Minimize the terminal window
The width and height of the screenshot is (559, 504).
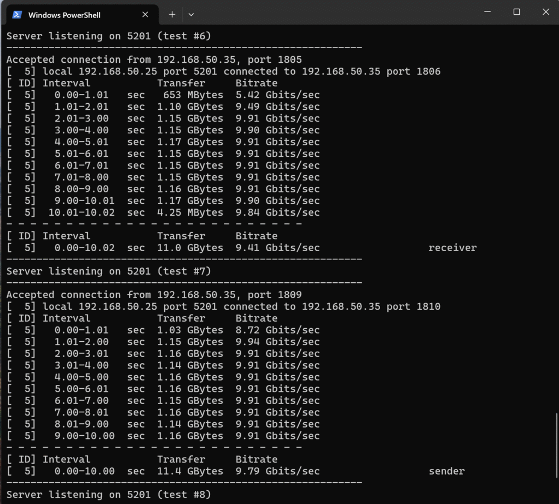[487, 12]
